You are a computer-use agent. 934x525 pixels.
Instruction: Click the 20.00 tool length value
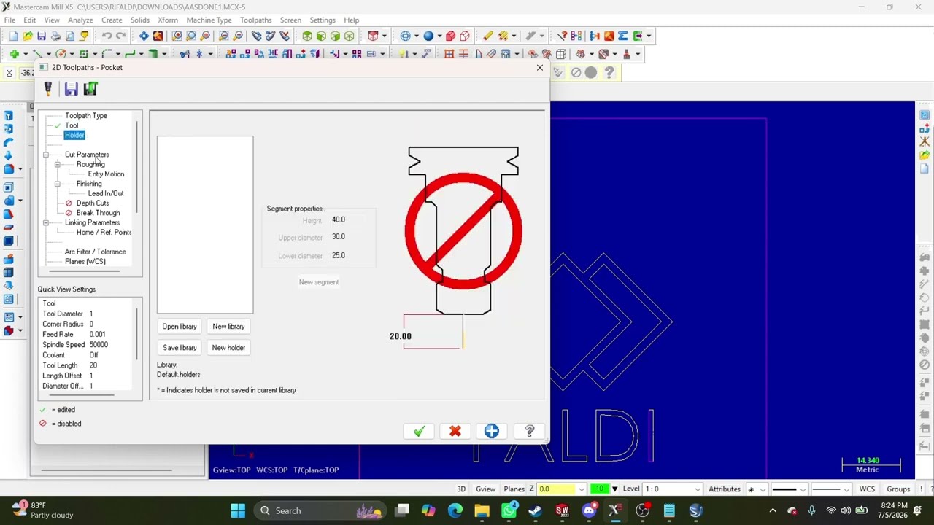pos(400,336)
